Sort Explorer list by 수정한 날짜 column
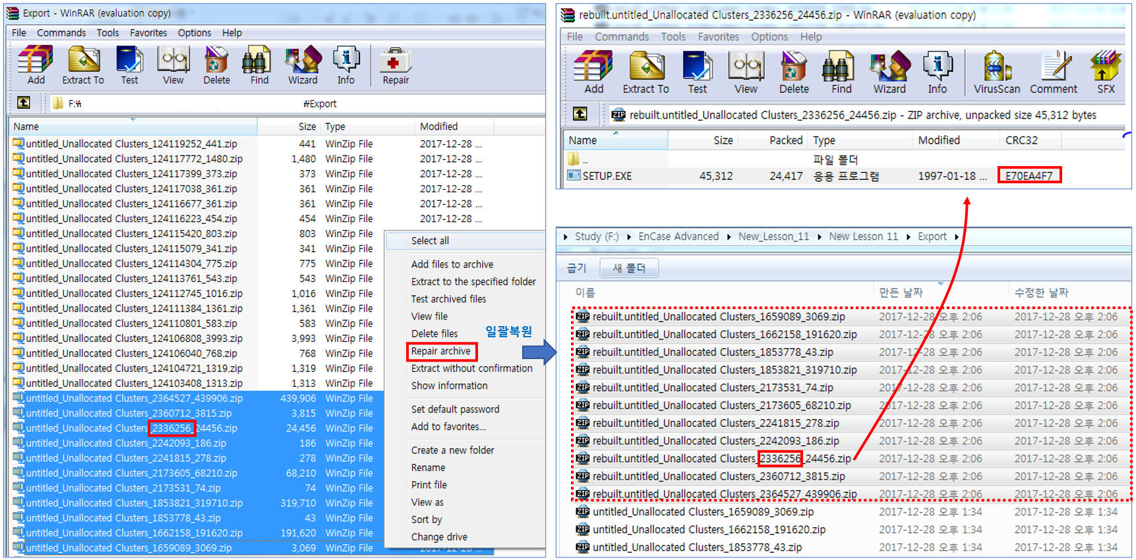The image size is (1136, 560). click(x=1042, y=293)
